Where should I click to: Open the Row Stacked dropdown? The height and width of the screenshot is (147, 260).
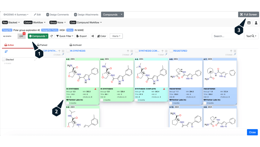tap(11, 22)
